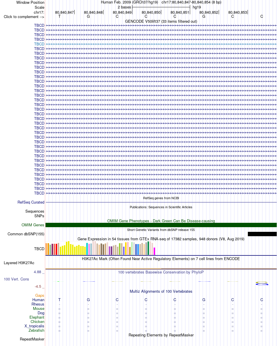The image size is (277, 346).
Task: Click base T in the Human alignment row
Action: 59,300
